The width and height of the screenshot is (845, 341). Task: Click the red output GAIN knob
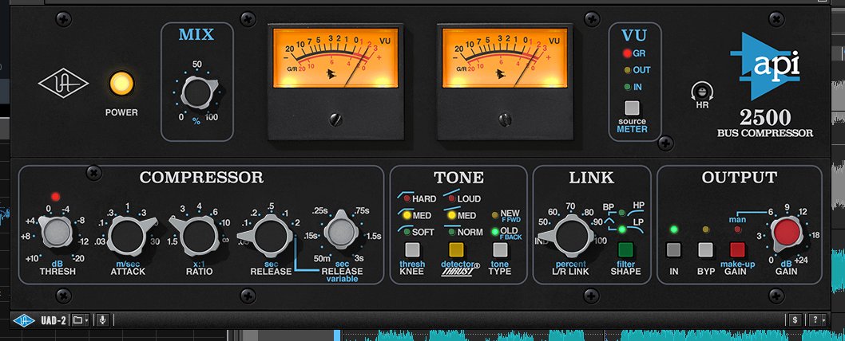[x=787, y=233]
